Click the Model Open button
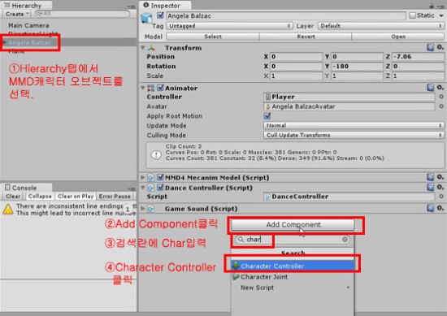 coord(398,37)
